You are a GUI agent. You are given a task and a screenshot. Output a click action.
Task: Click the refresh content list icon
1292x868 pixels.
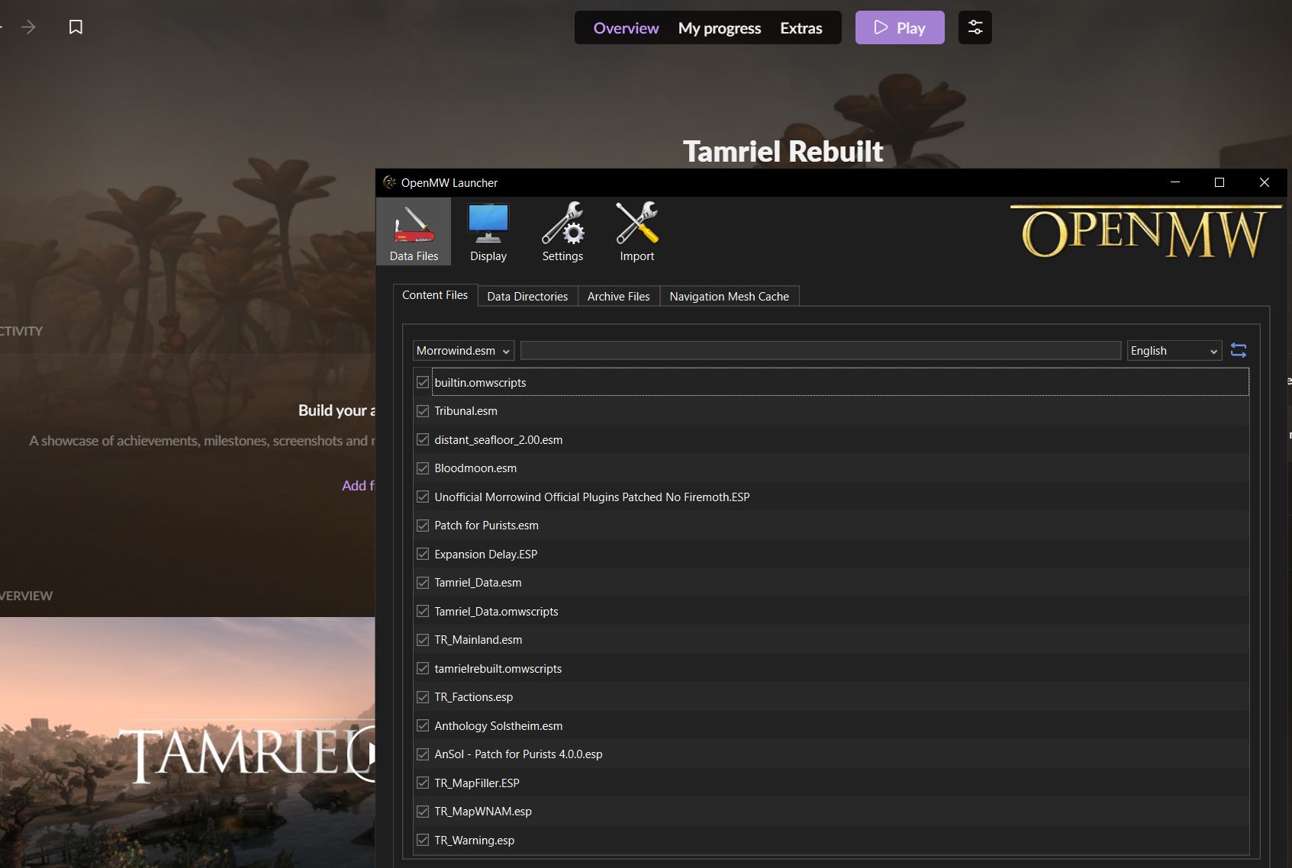click(1239, 350)
